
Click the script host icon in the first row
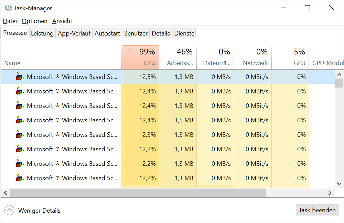click(x=20, y=77)
